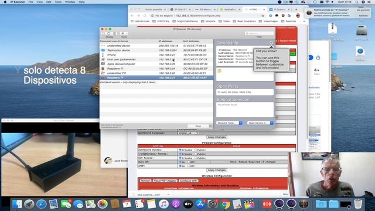
Task: Open the Network Tools dropdown
Action: [x=229, y=123]
